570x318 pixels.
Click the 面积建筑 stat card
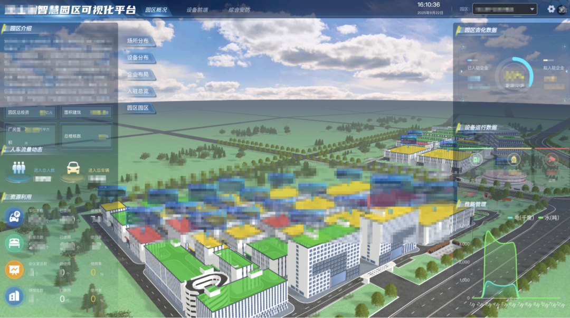click(86, 113)
